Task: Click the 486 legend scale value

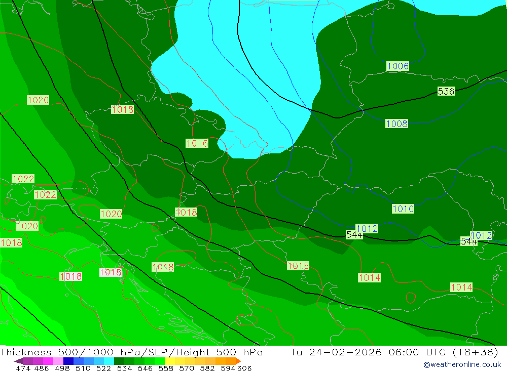Action: [x=42, y=368]
